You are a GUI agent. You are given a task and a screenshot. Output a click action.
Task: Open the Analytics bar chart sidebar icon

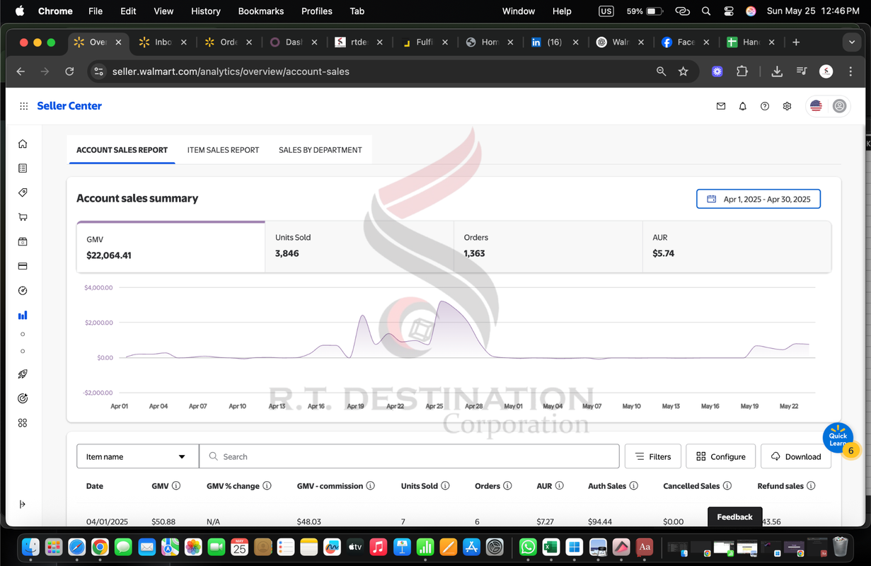(x=23, y=316)
